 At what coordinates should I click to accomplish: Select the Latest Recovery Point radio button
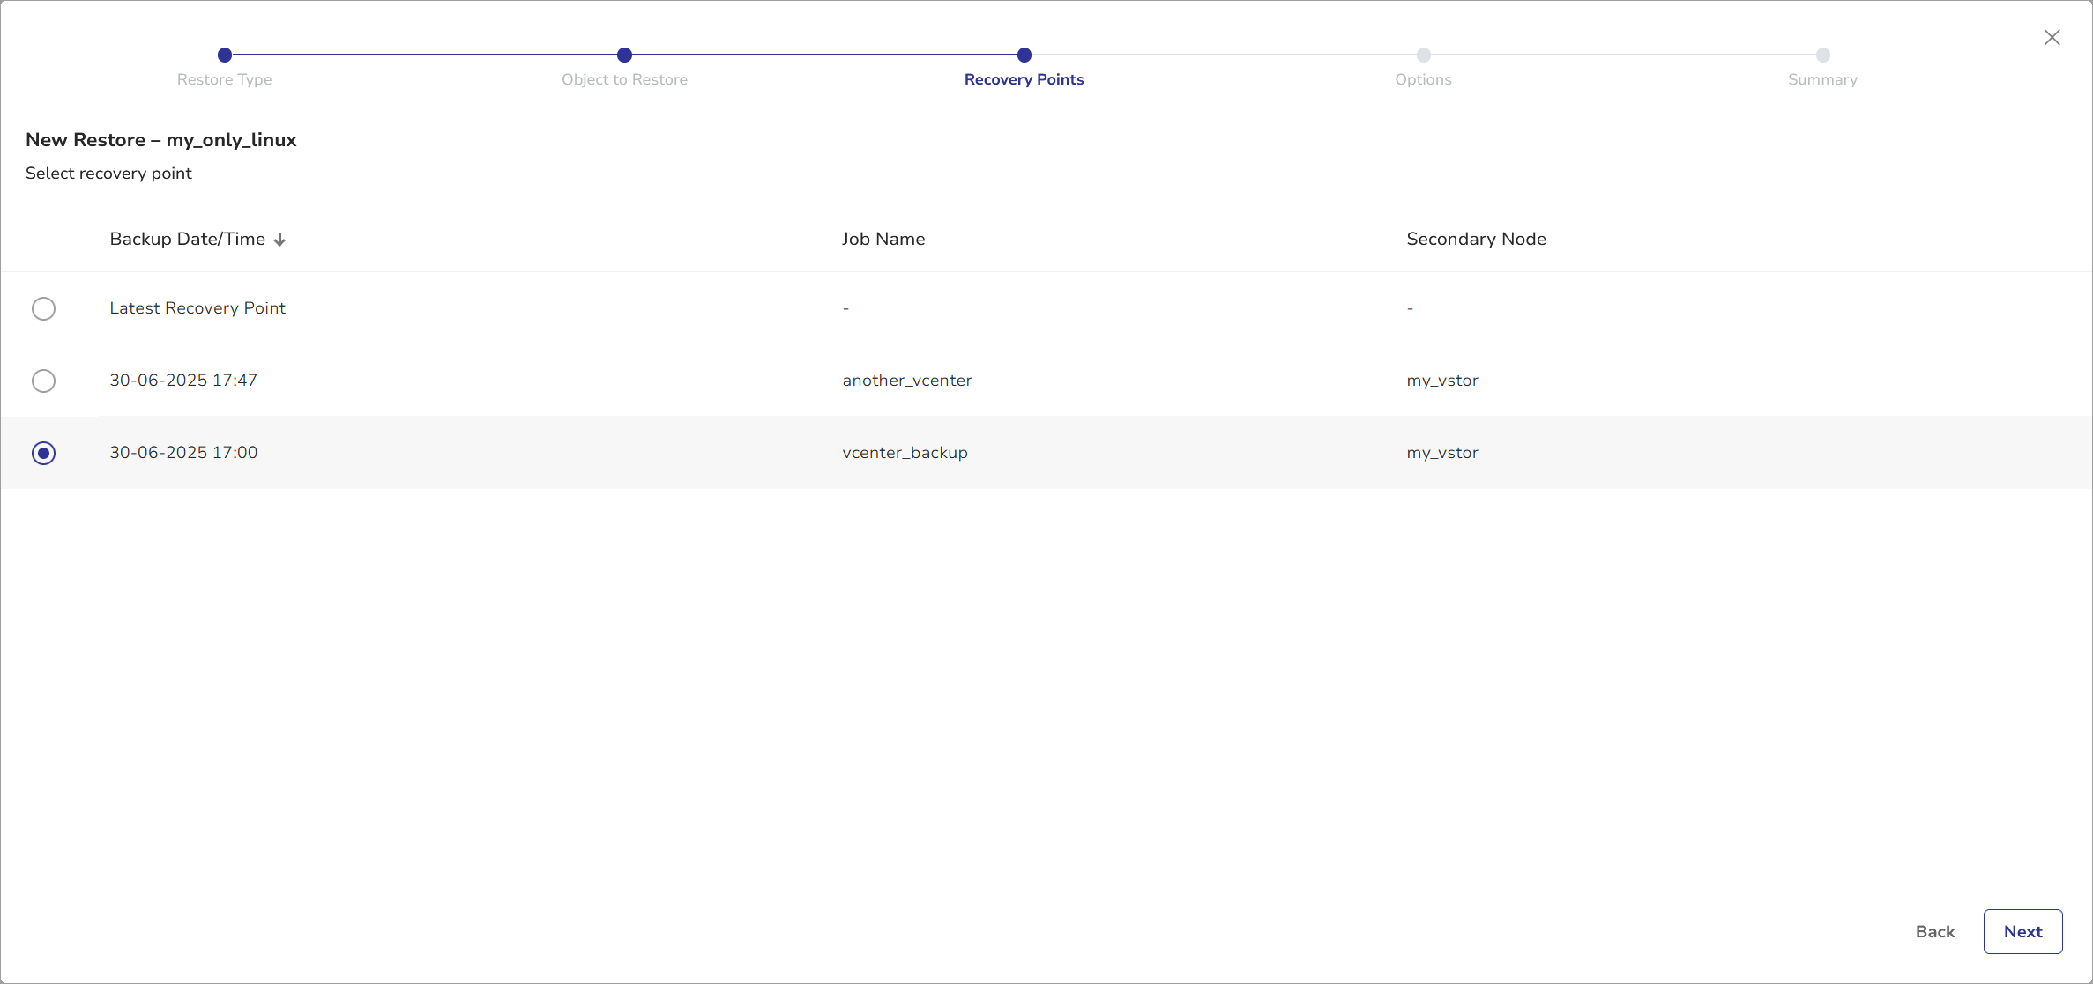click(x=43, y=308)
